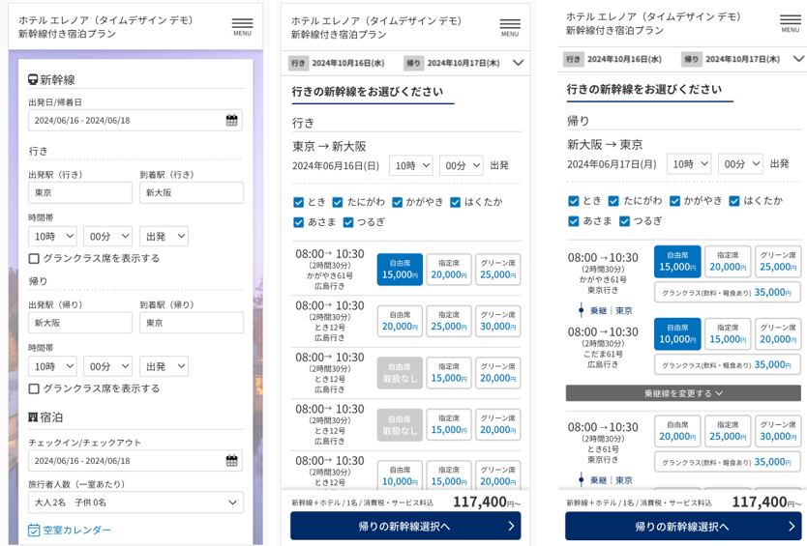Image resolution: width=807 pixels, height=546 pixels.
Task: Select the 自由席 15,000円 fare for かがやき61号 in the middle panel
Action: pyautogui.click(x=400, y=269)
